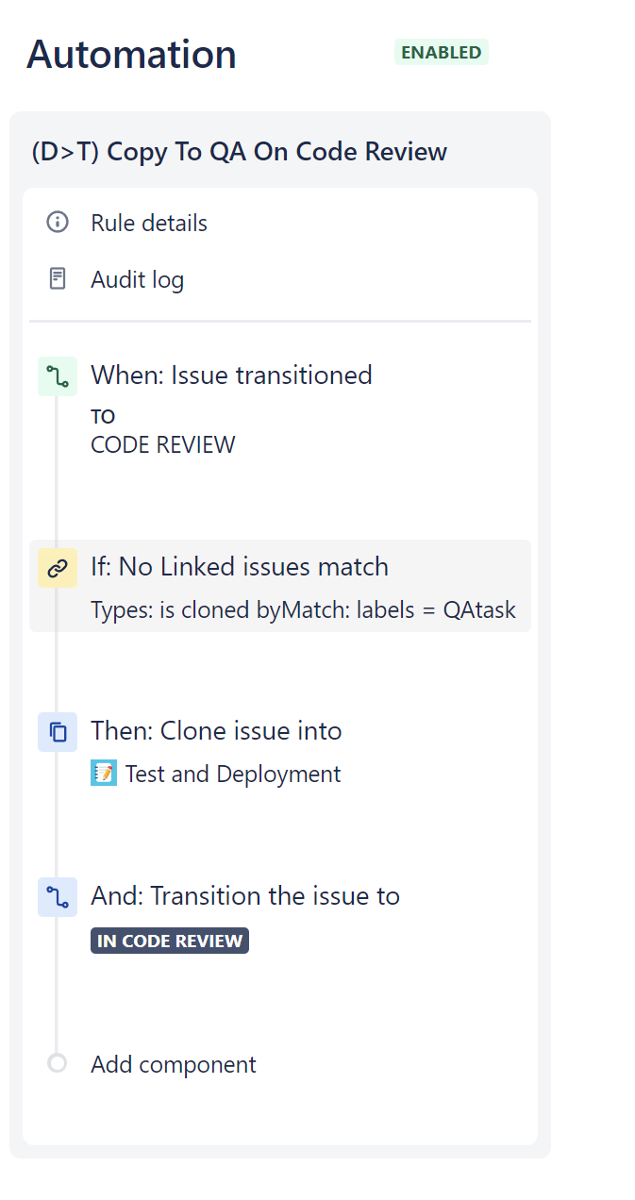Click the Test and Deployment project icon
The height and width of the screenshot is (1200, 635).
[102, 774]
